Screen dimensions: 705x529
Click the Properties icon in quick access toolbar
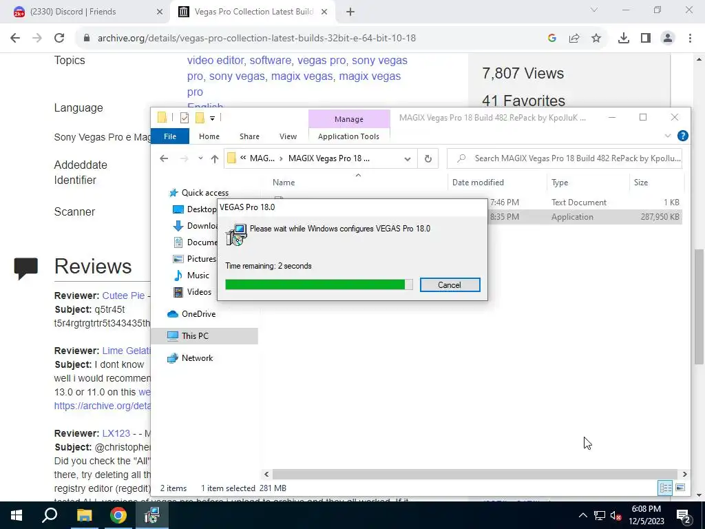pyautogui.click(x=185, y=118)
